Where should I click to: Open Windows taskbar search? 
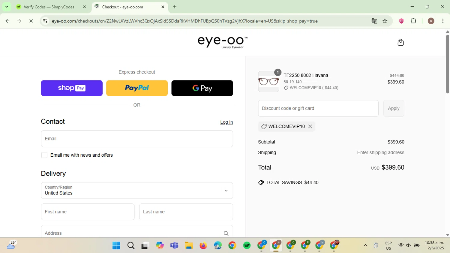click(x=131, y=245)
